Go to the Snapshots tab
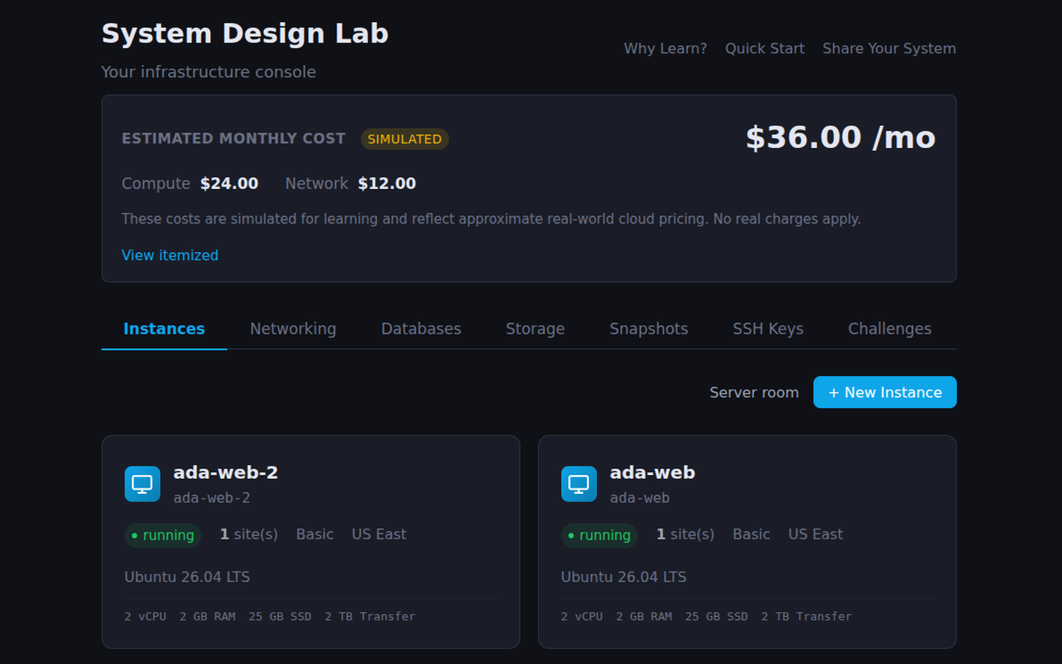1062x664 pixels. (x=649, y=329)
